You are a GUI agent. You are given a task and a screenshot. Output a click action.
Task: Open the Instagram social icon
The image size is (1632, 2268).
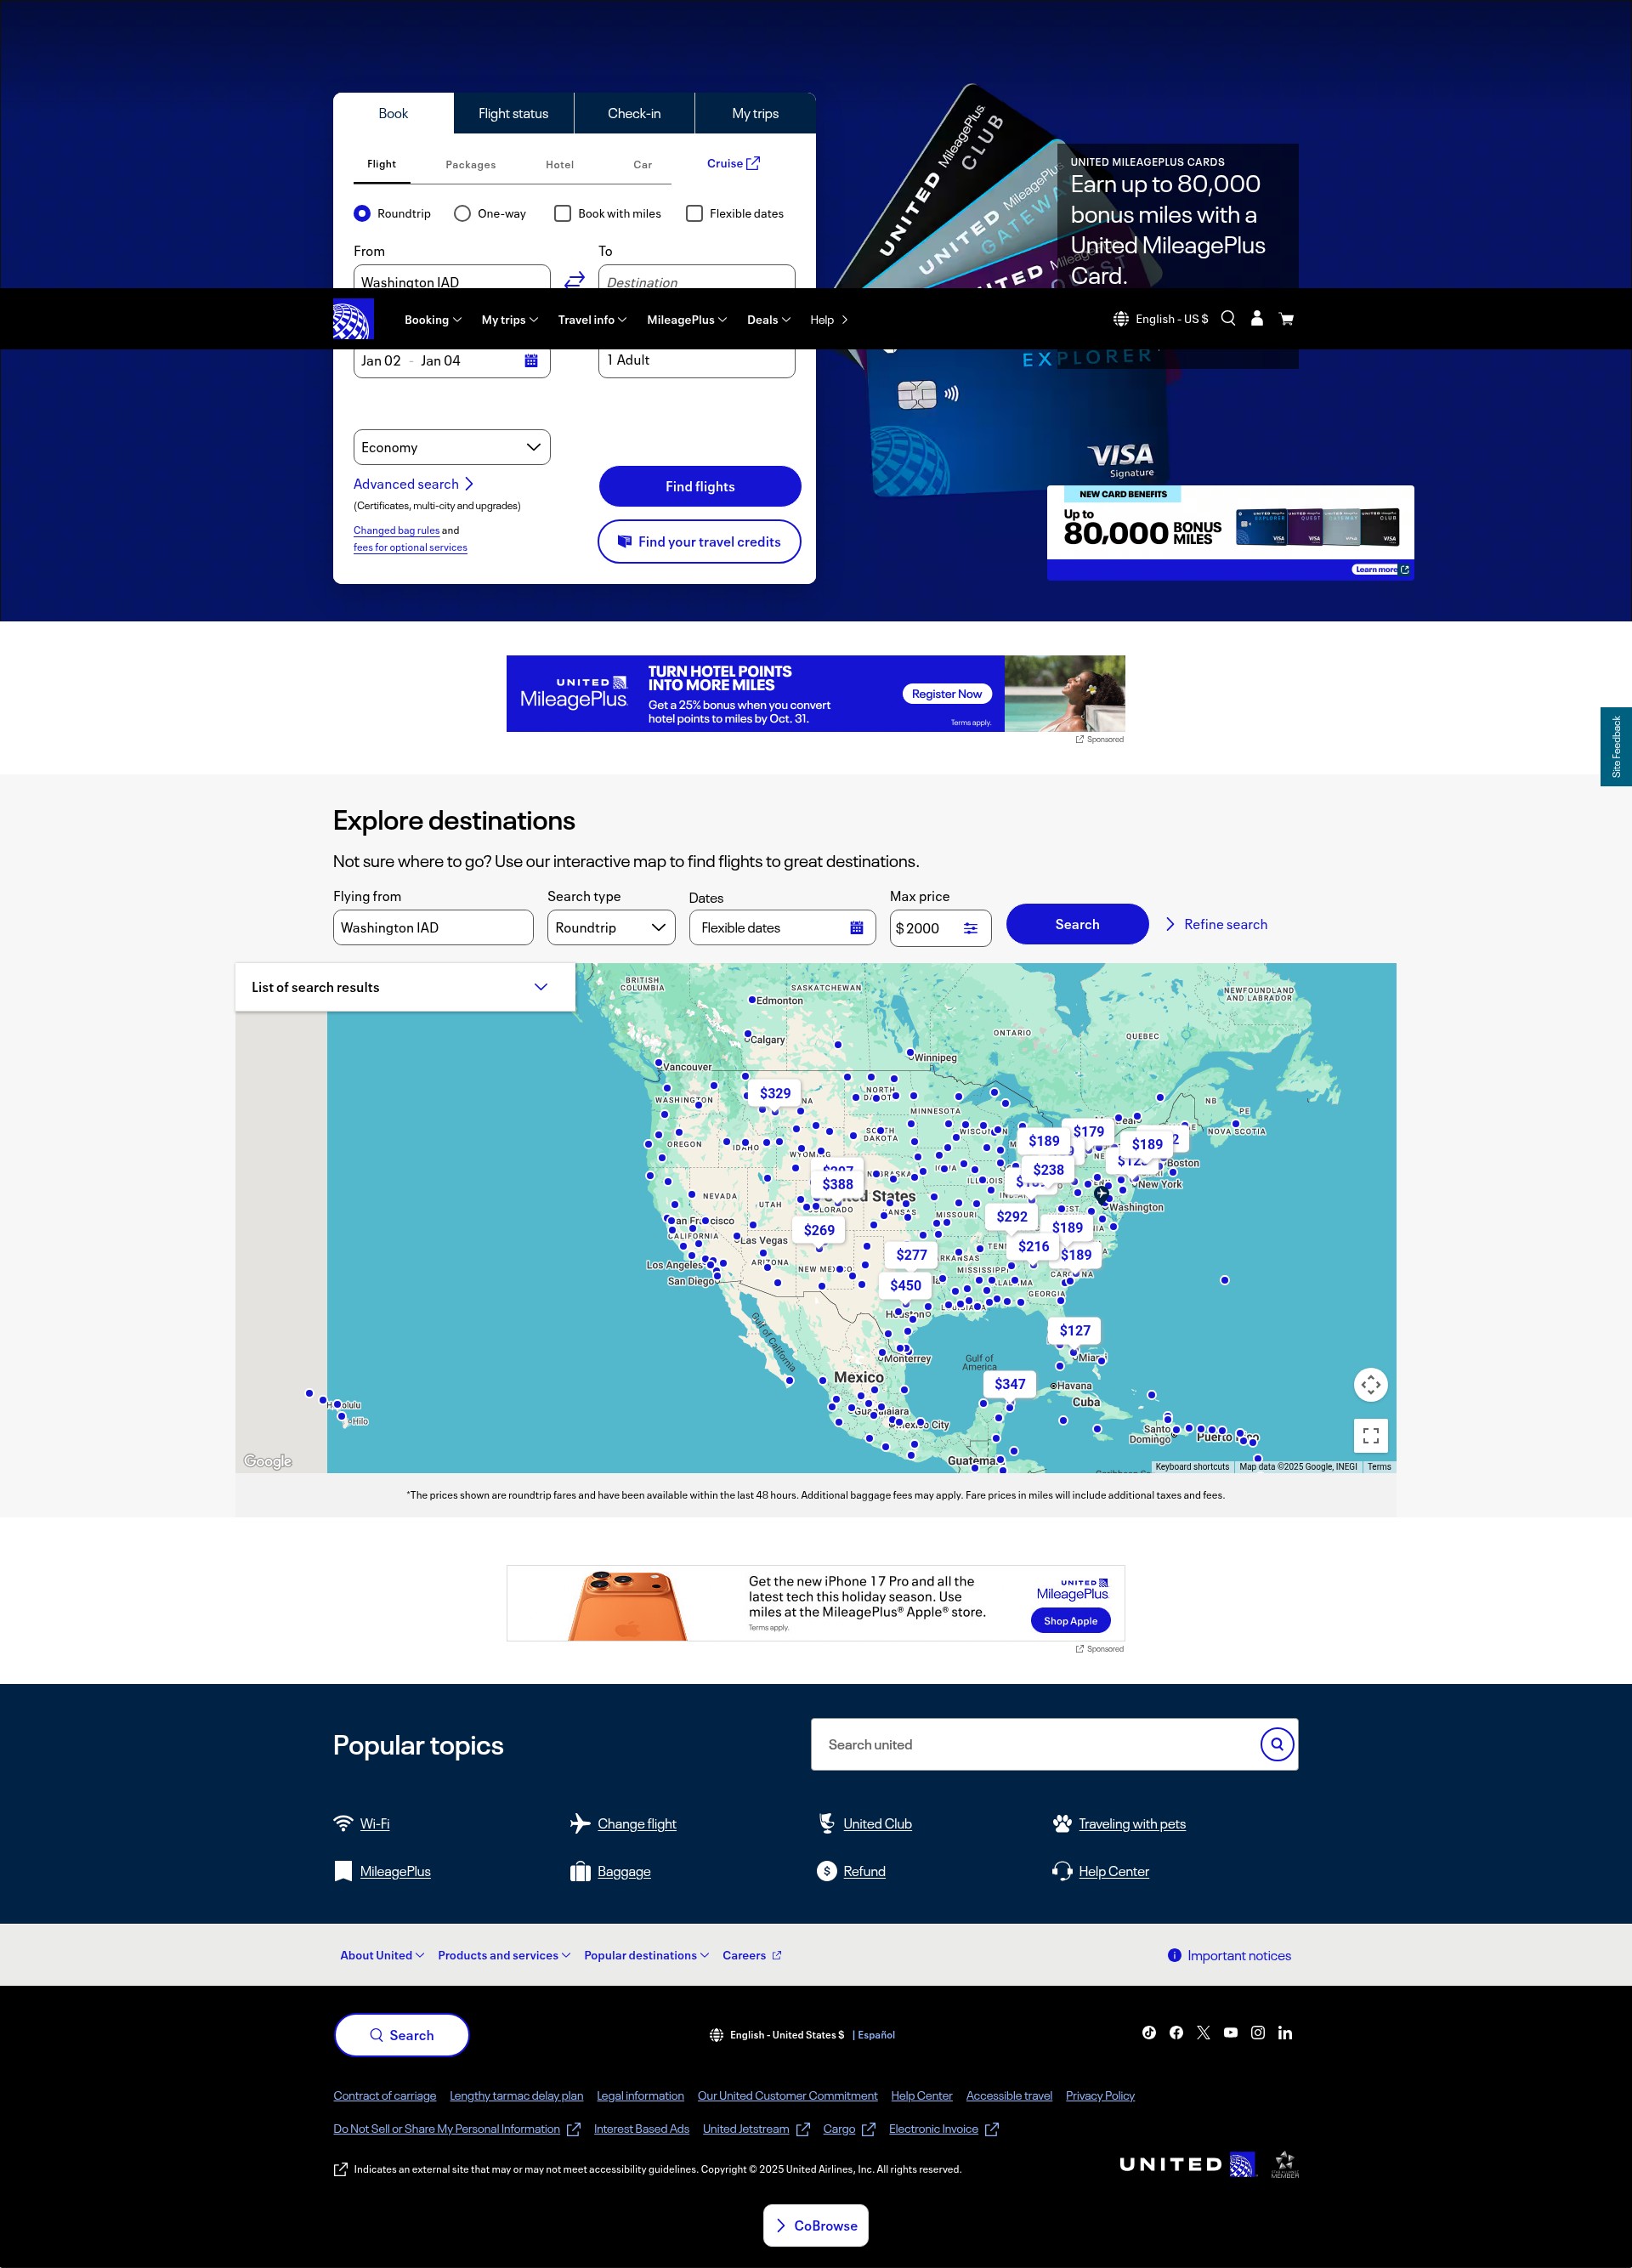[1258, 2033]
